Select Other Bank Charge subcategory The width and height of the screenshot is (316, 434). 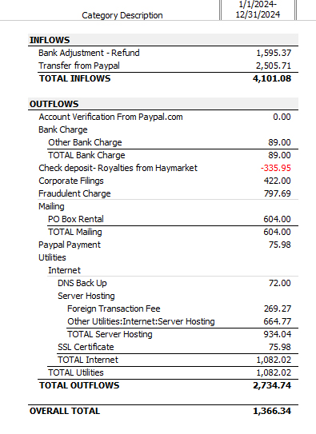point(85,142)
